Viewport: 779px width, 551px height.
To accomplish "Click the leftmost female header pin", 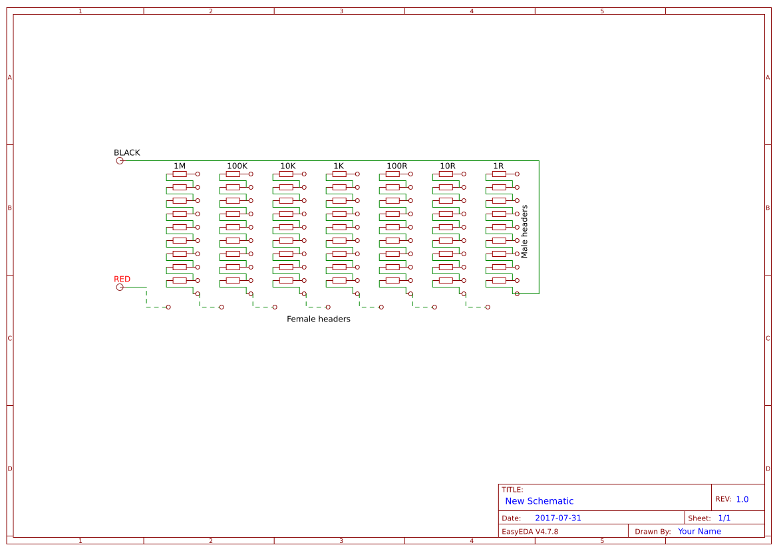I will tap(168, 307).
